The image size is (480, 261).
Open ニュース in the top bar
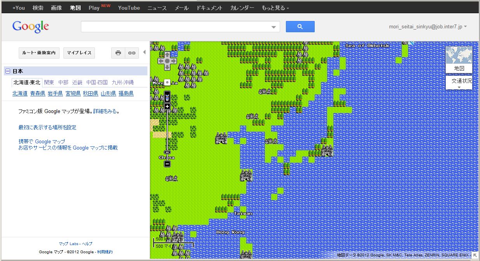(157, 8)
